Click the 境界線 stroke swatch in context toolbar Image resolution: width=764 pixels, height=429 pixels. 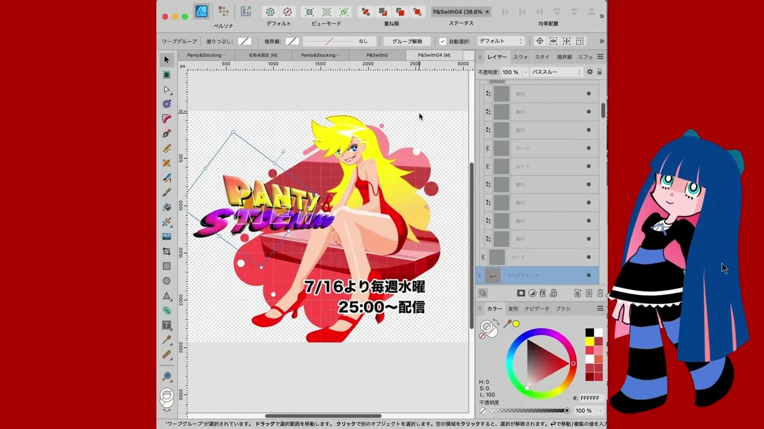[x=292, y=41]
